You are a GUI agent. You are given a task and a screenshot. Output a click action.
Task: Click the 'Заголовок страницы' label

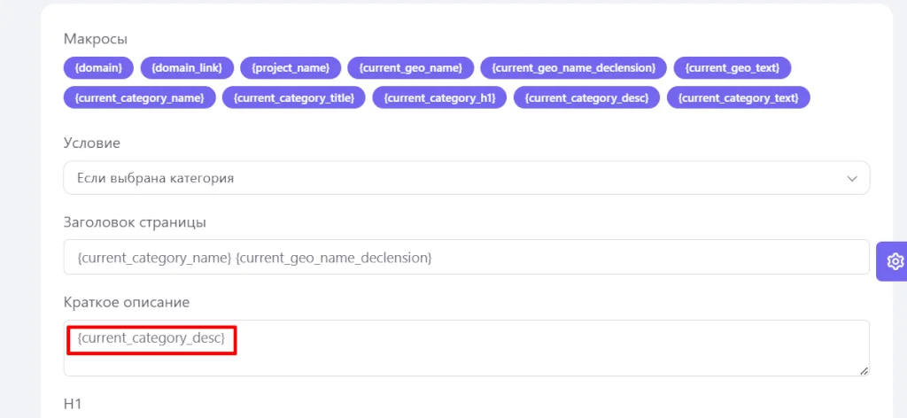pos(135,222)
